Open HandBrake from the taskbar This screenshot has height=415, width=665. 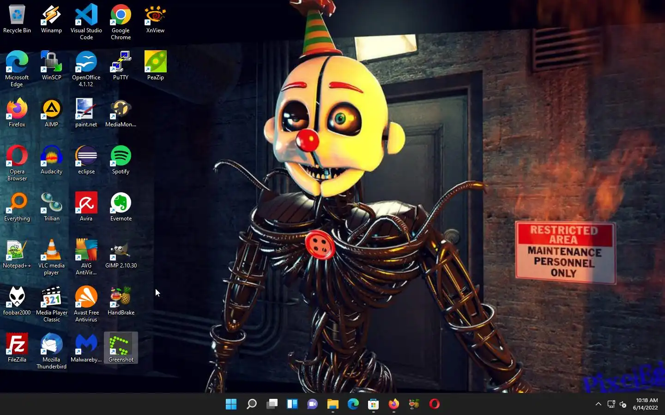pos(414,404)
